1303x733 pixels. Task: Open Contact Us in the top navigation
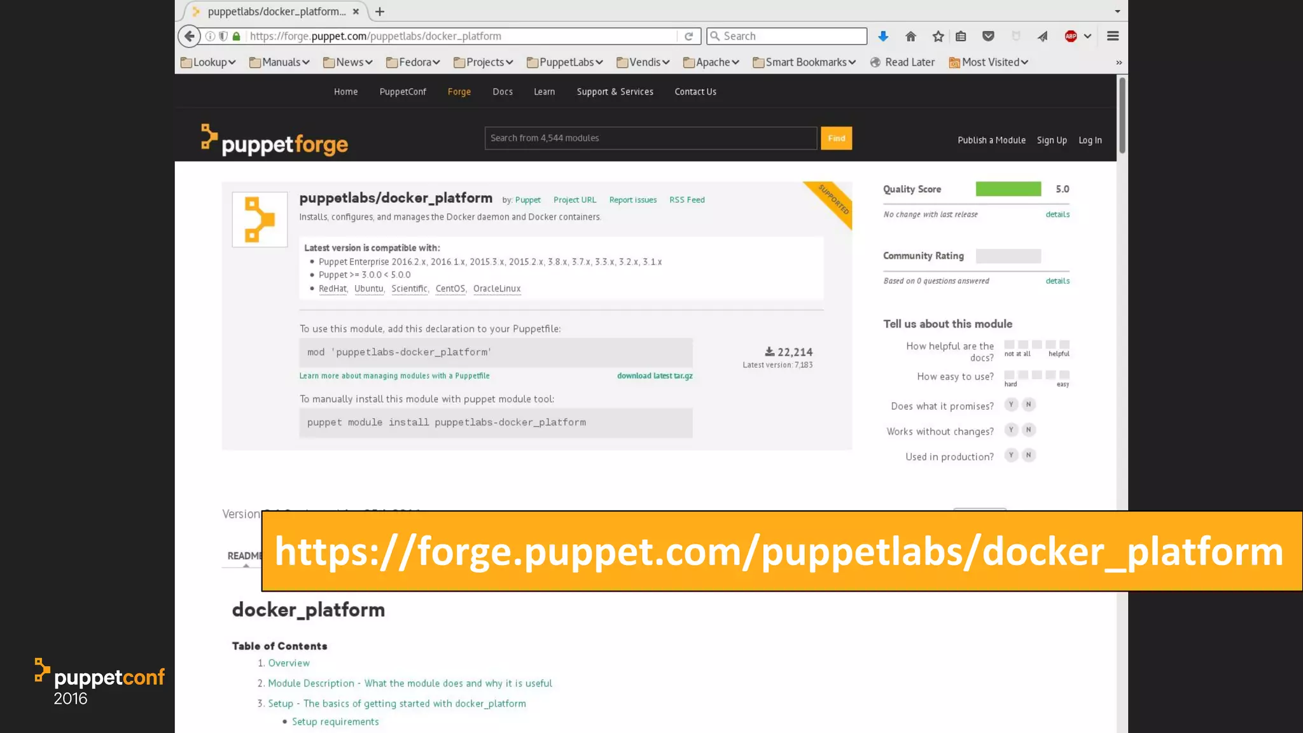click(695, 92)
